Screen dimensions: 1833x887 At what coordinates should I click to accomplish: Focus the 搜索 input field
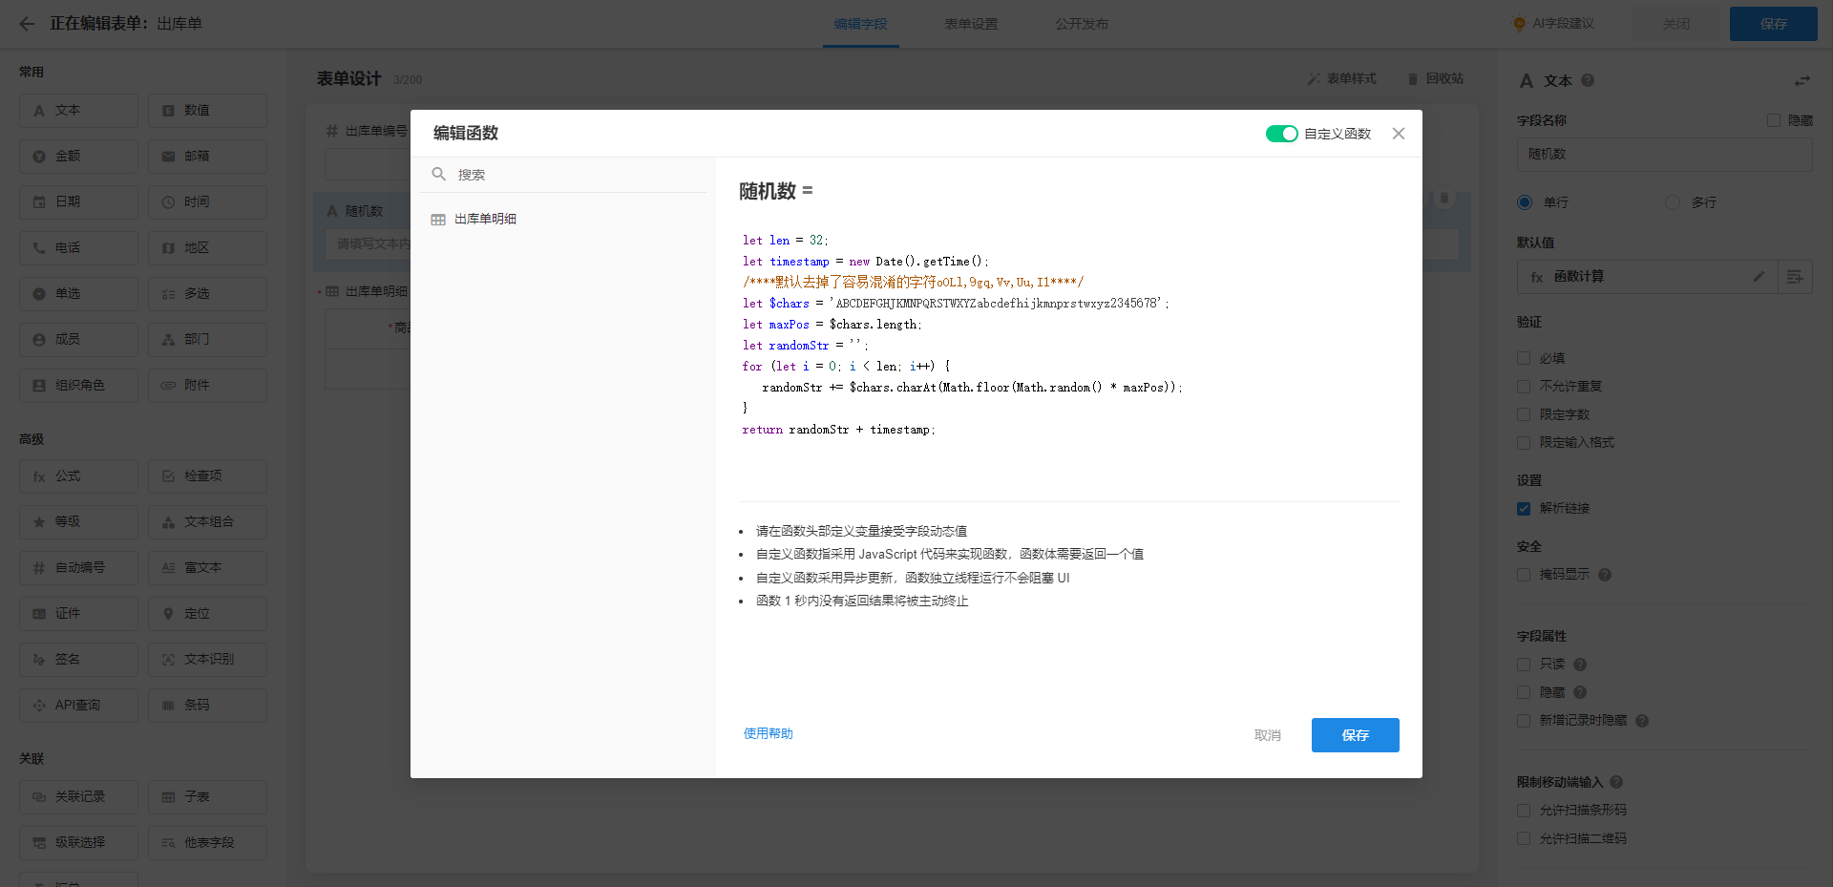pos(573,175)
